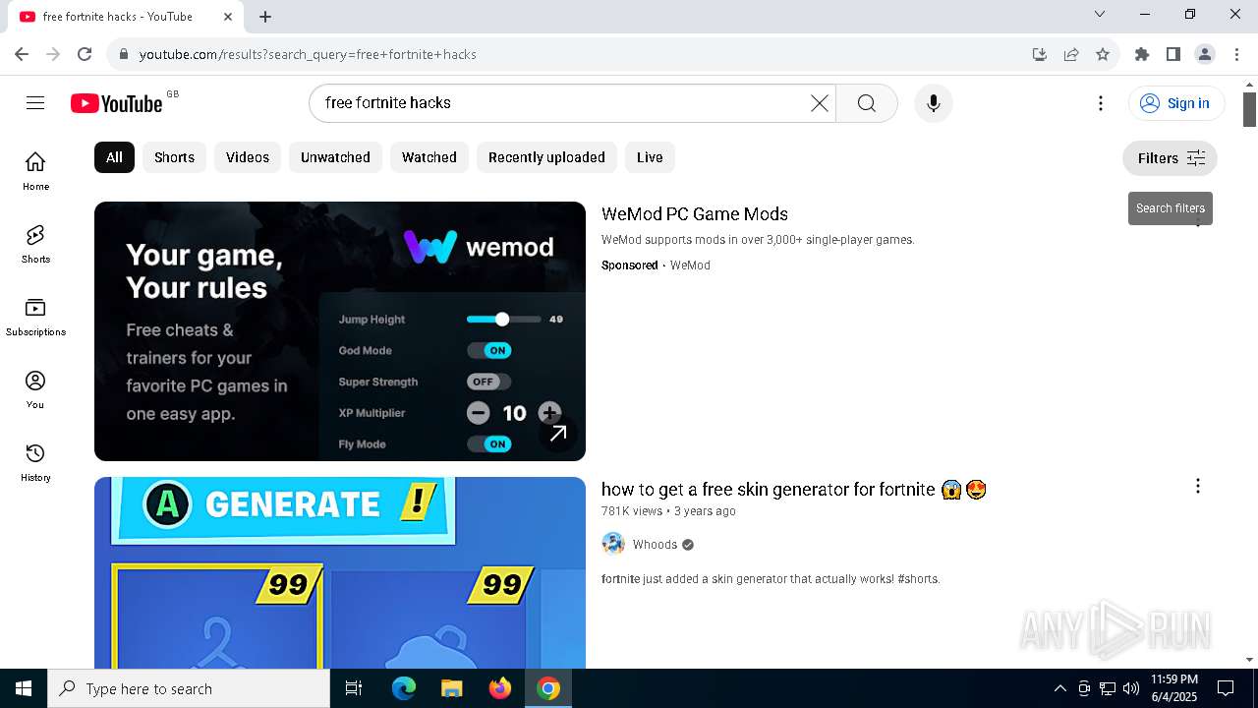
Task: Click the magnifier search button
Action: click(866, 103)
